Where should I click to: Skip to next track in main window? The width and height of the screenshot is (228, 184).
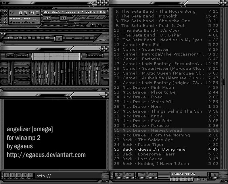pos(47,38)
